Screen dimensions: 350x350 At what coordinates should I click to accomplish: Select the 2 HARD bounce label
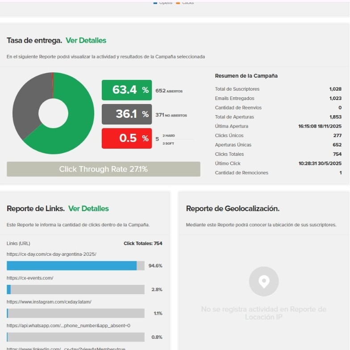click(x=168, y=135)
